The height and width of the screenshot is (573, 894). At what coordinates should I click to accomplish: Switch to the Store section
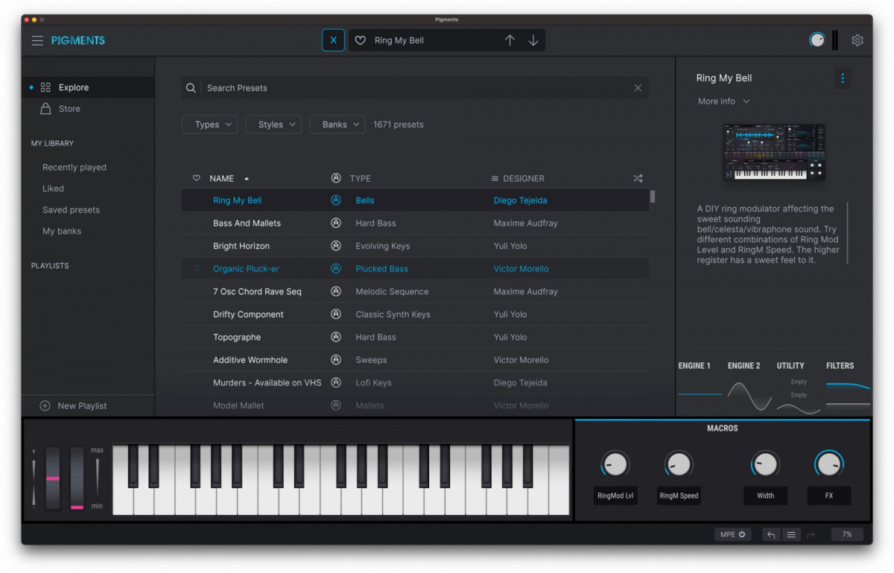68,108
